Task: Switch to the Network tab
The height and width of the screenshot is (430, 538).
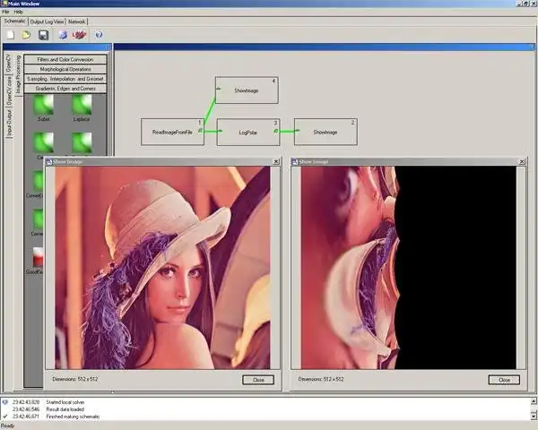Action: click(x=76, y=21)
